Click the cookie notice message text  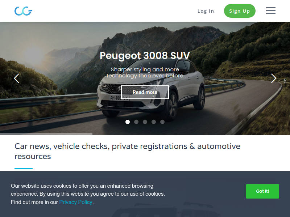tap(88, 194)
